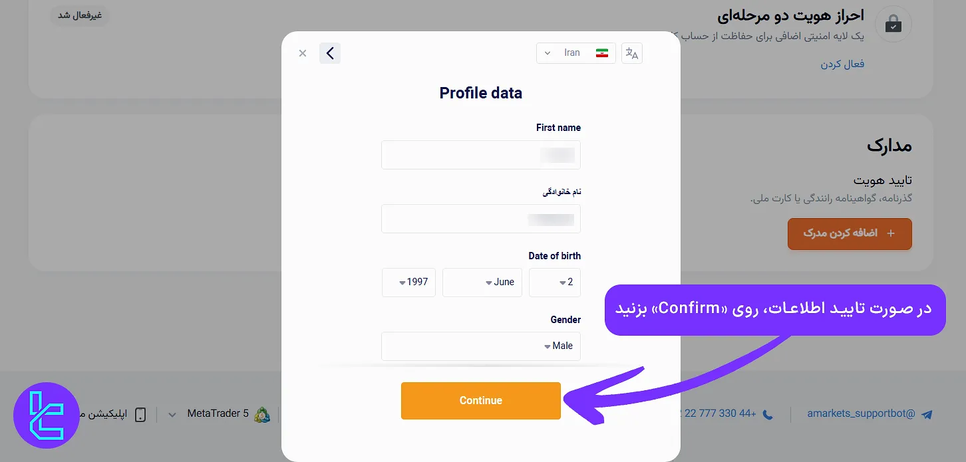Click the Continue button

pyautogui.click(x=480, y=400)
